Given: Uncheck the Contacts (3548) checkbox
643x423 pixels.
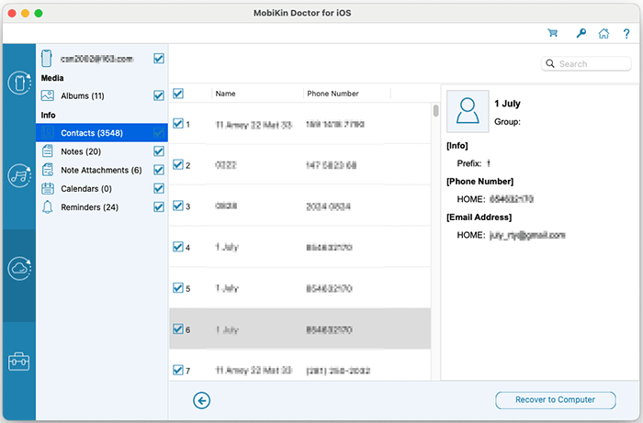Looking at the screenshot, I should 159,133.
